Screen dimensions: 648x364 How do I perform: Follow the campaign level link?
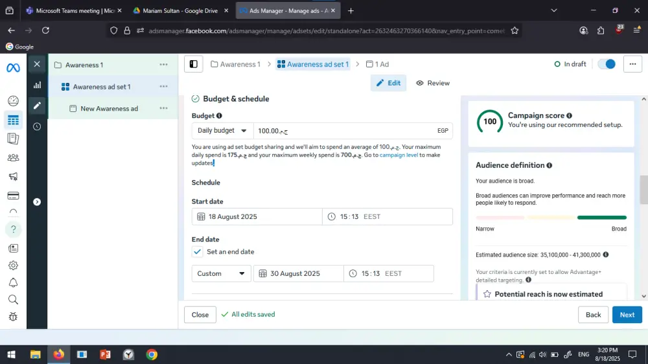[399, 155]
